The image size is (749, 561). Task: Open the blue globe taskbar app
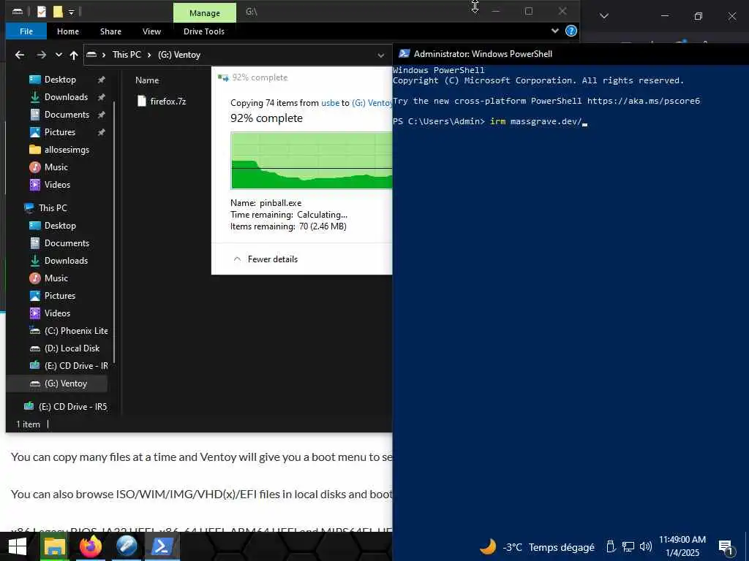(127, 546)
